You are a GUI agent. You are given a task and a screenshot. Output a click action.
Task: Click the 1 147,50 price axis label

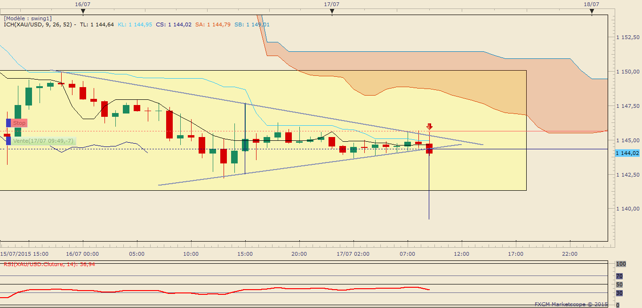pyautogui.click(x=628, y=106)
